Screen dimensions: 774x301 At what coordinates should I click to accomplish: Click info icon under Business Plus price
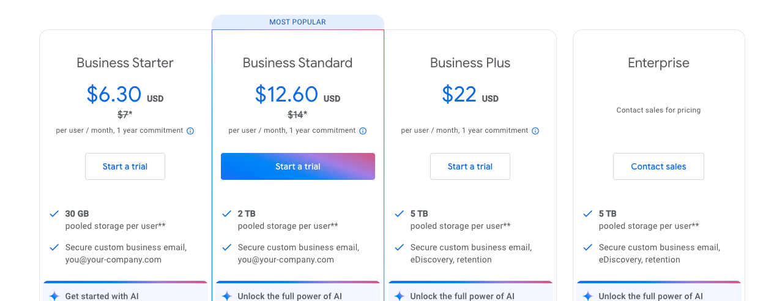[535, 131]
